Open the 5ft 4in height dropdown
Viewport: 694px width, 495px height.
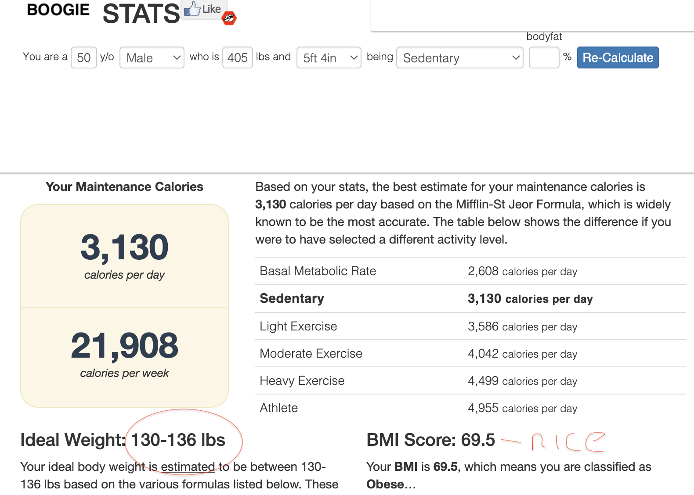[x=329, y=57]
